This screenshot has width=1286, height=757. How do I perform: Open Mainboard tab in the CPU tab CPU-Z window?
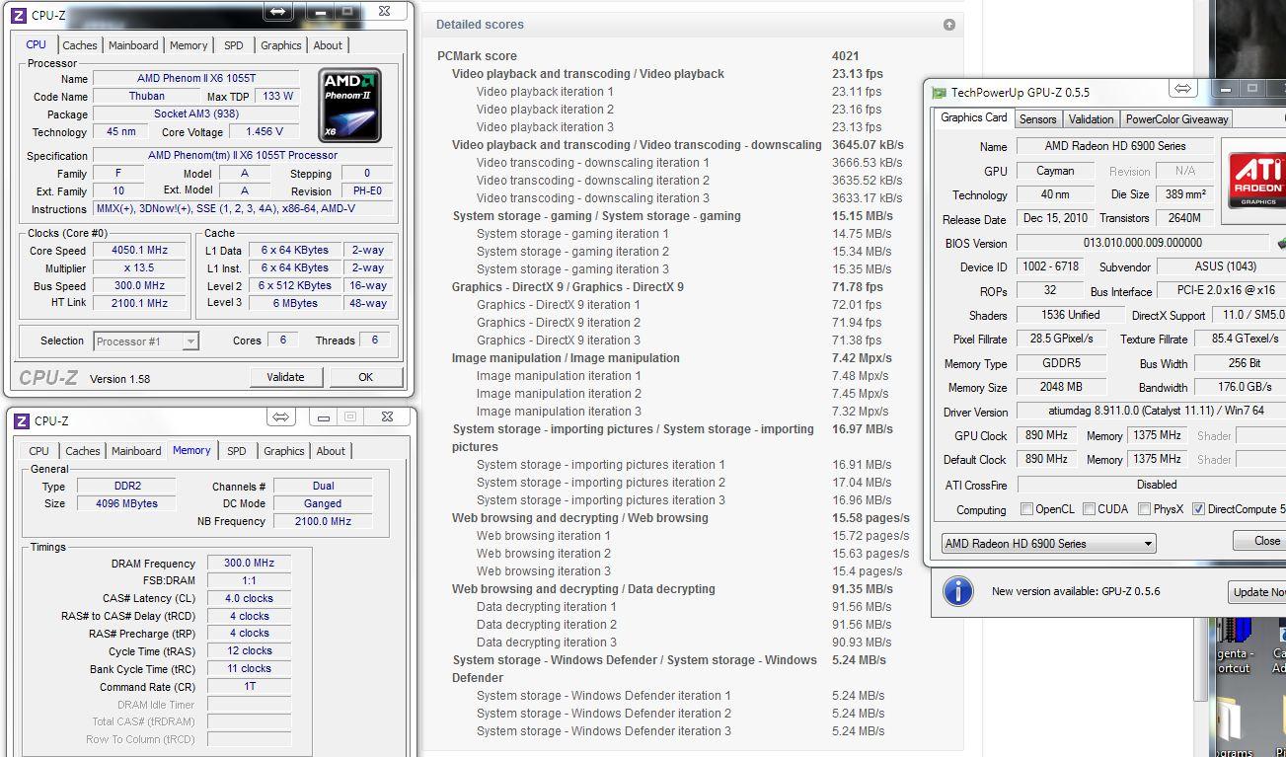[x=133, y=45]
